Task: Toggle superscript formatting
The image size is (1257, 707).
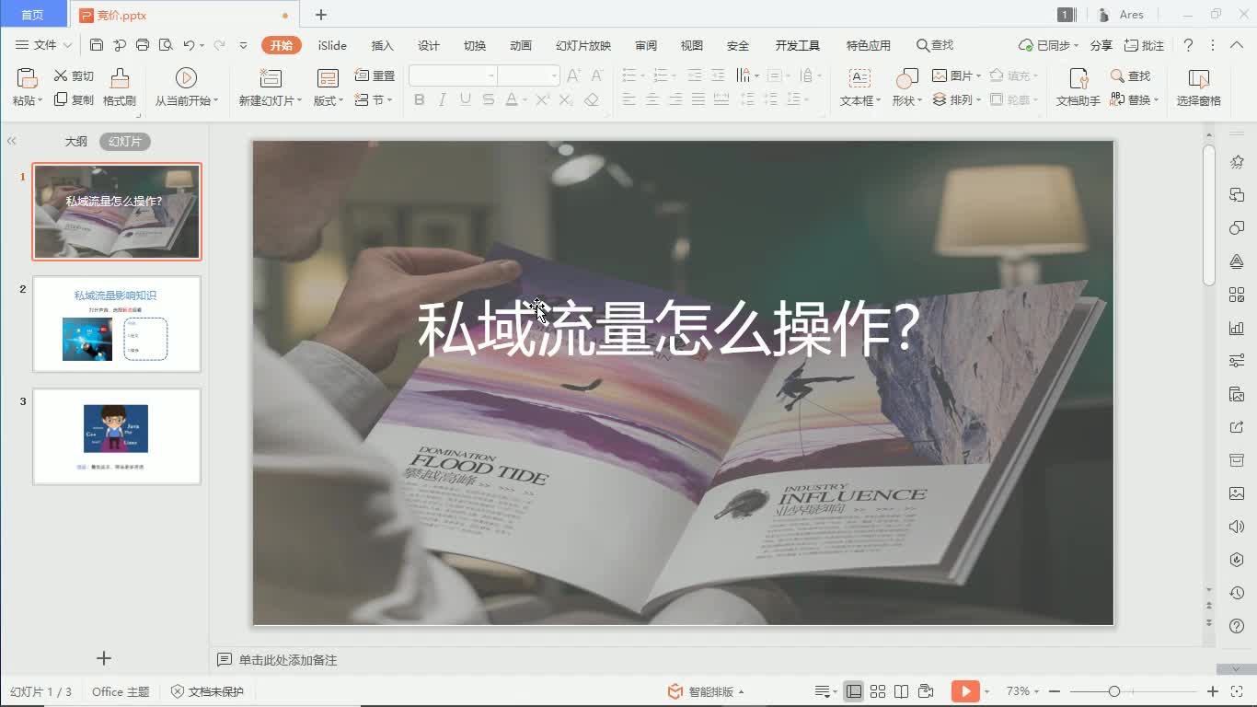Action: click(x=543, y=99)
